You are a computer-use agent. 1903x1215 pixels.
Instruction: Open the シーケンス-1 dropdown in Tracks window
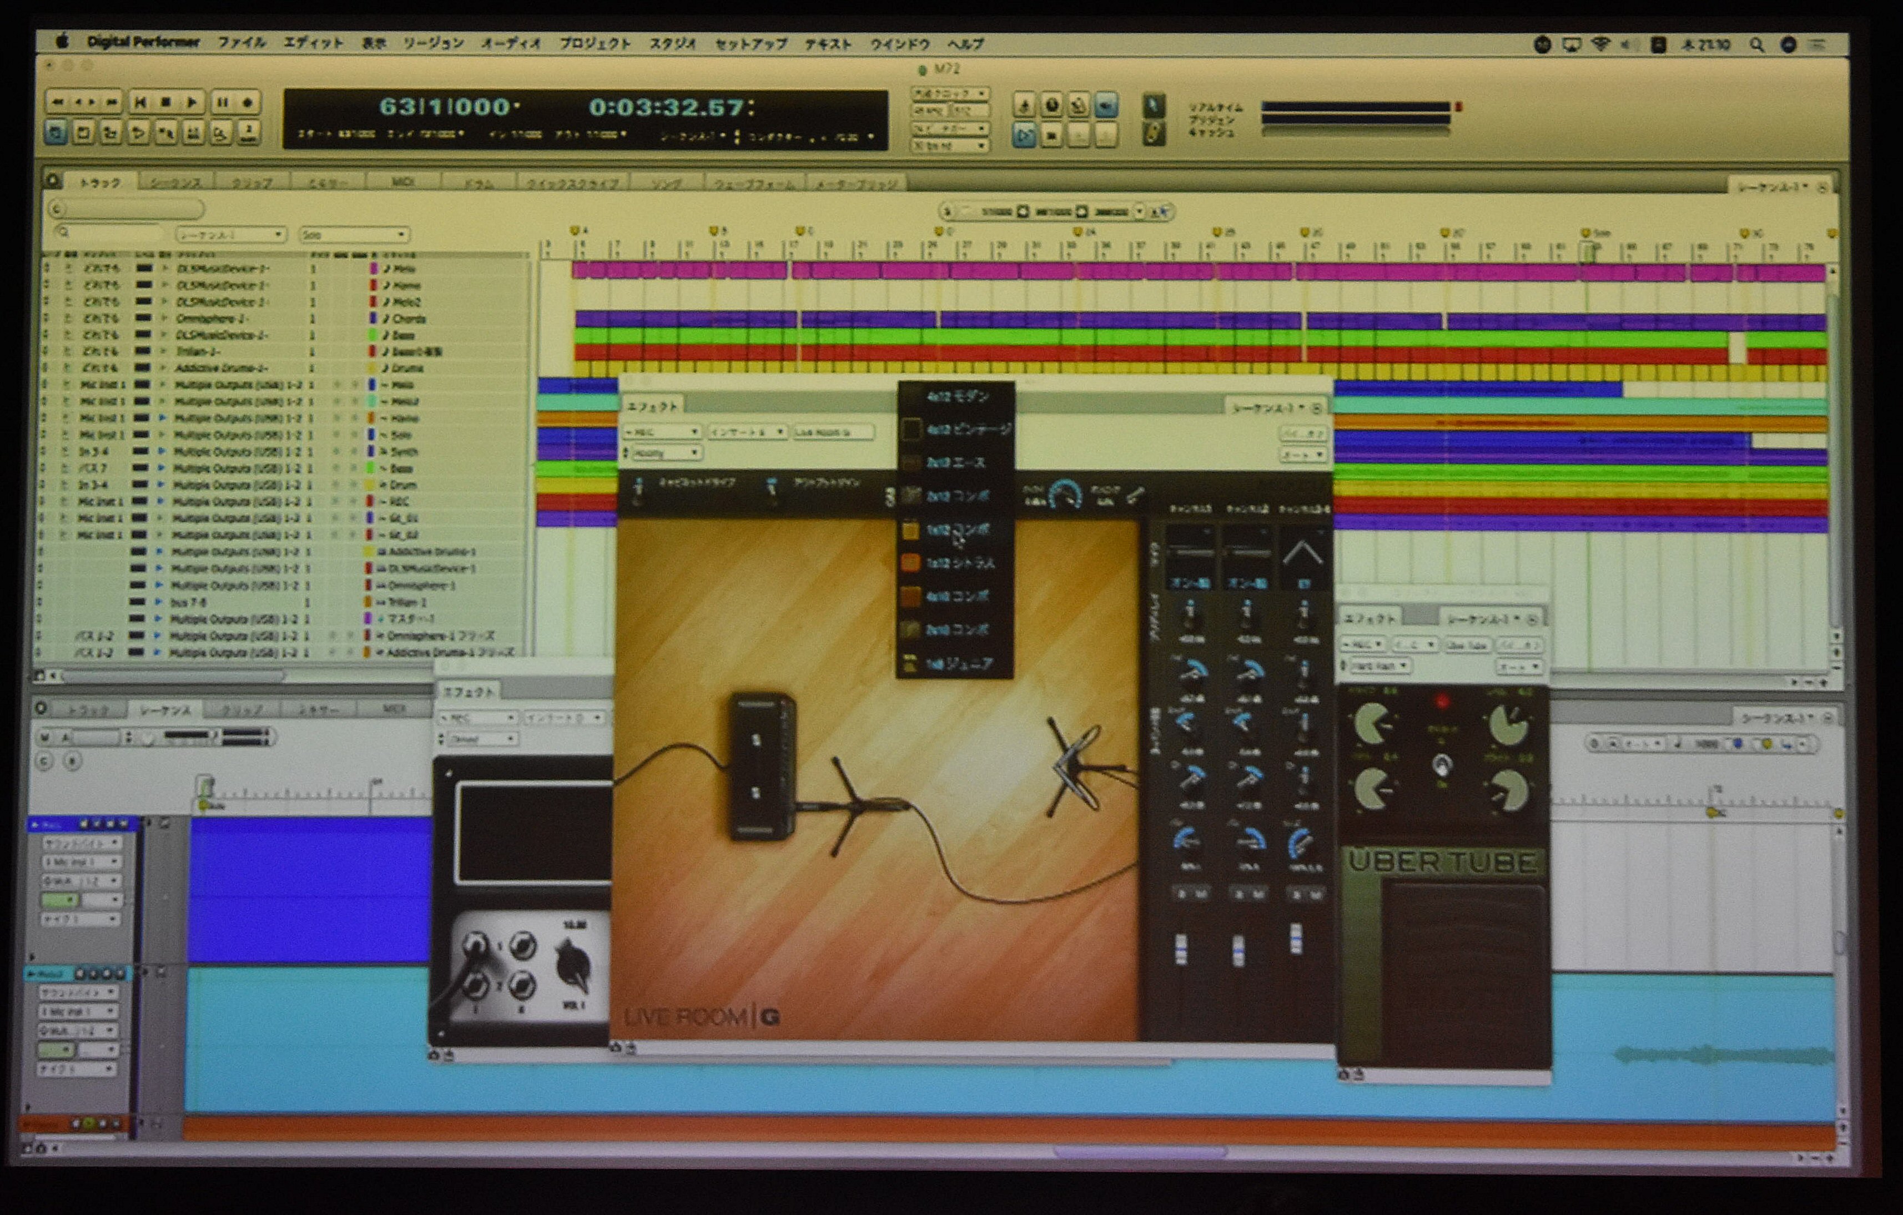[230, 235]
